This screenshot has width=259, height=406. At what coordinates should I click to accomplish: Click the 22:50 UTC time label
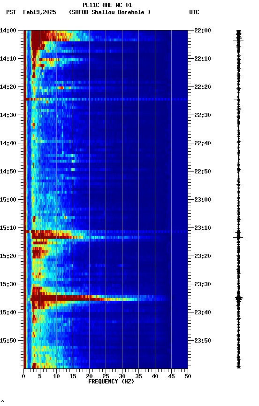203,172
